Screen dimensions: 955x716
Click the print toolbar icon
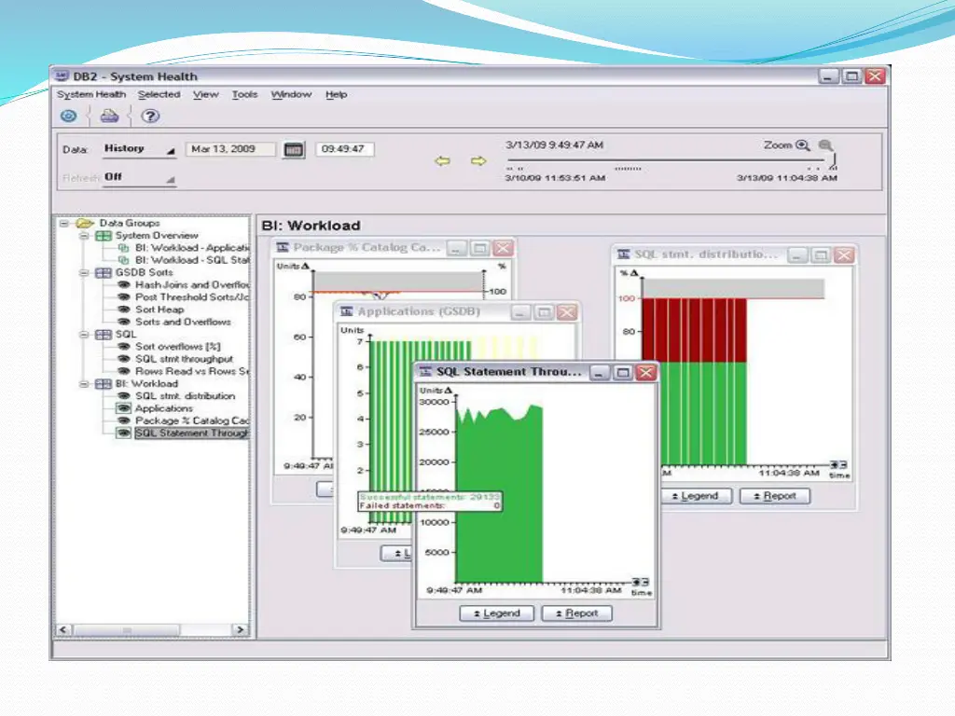pos(109,116)
